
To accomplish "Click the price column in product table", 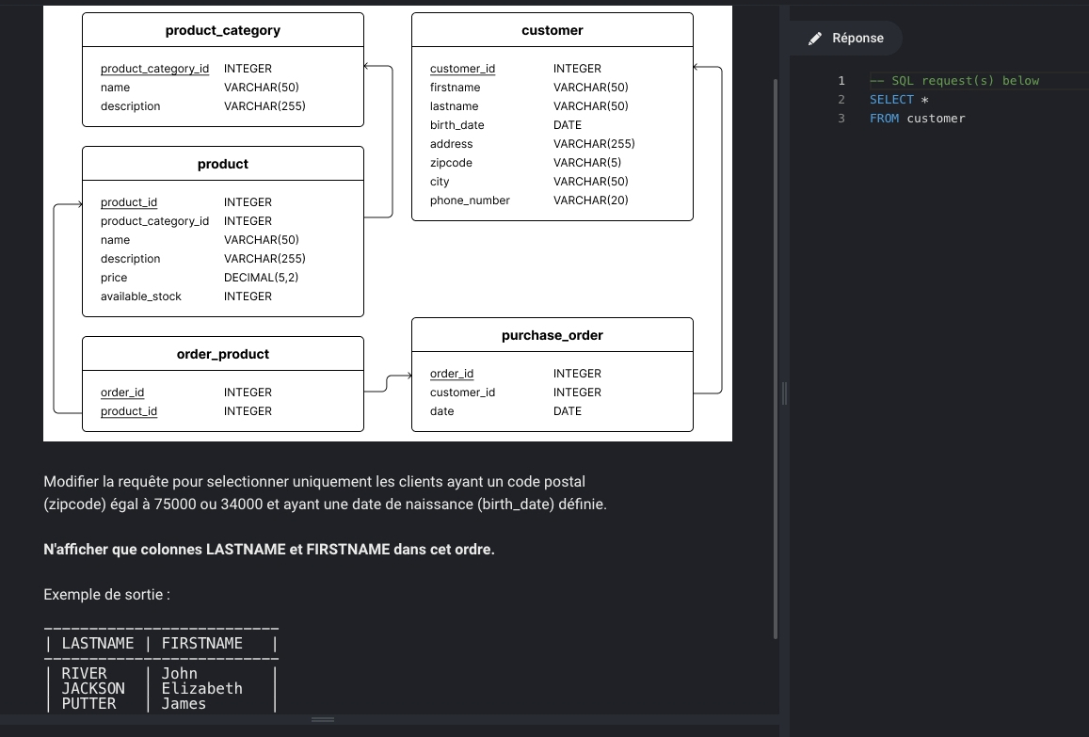I will 113,277.
